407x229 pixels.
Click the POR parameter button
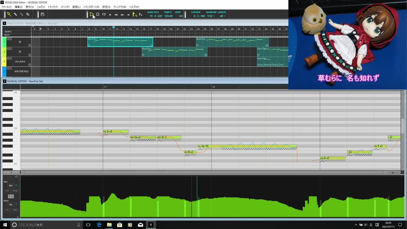coord(15,191)
